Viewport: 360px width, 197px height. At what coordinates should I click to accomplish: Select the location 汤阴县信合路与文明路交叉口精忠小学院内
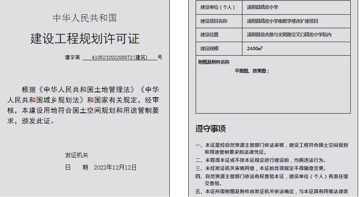point(289,35)
